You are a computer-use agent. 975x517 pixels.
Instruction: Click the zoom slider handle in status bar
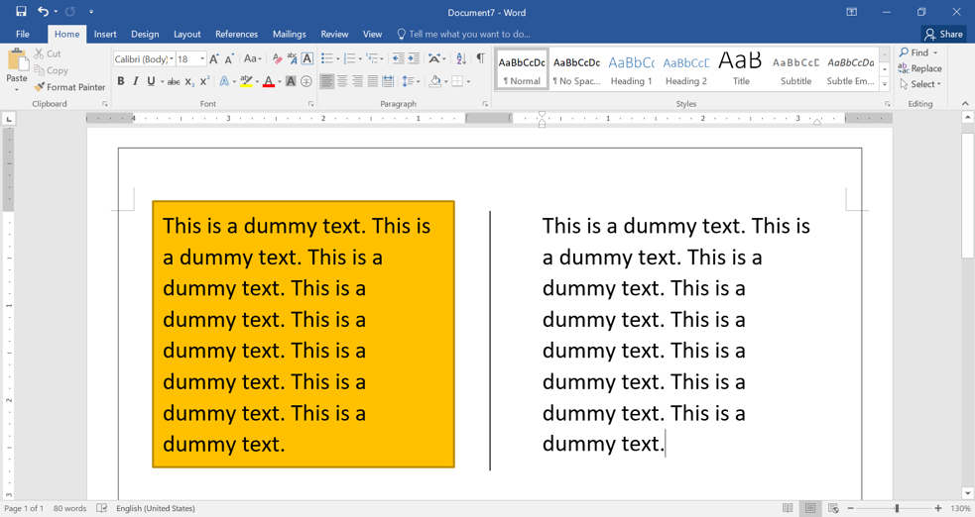coord(897,508)
